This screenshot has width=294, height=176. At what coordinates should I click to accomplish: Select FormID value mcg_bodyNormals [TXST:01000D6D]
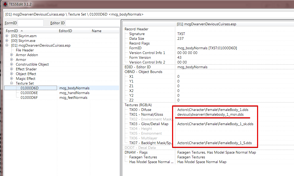point(207,48)
